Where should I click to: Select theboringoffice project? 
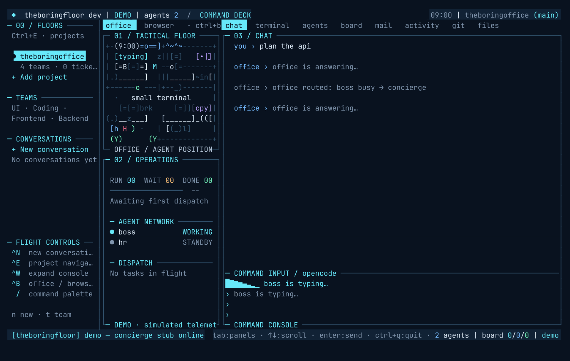click(x=50, y=56)
